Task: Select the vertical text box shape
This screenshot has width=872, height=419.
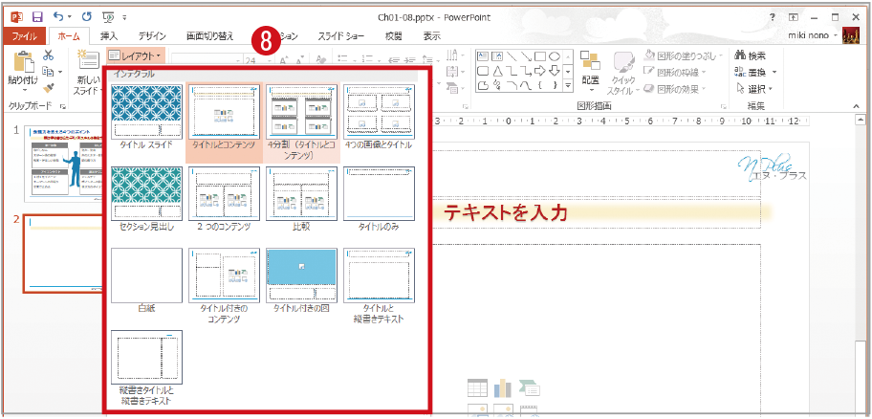Action: [x=497, y=56]
